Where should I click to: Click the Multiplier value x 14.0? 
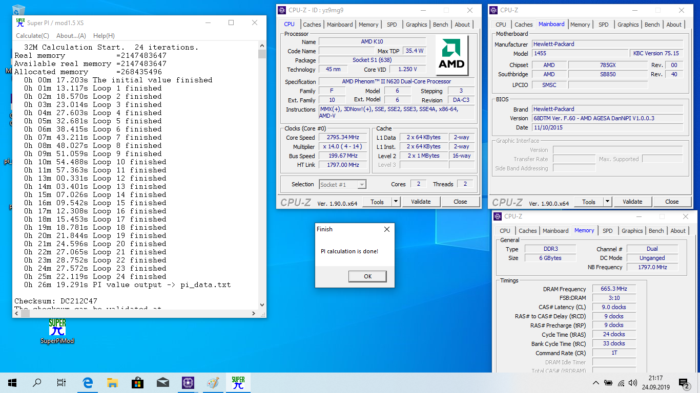tap(343, 146)
